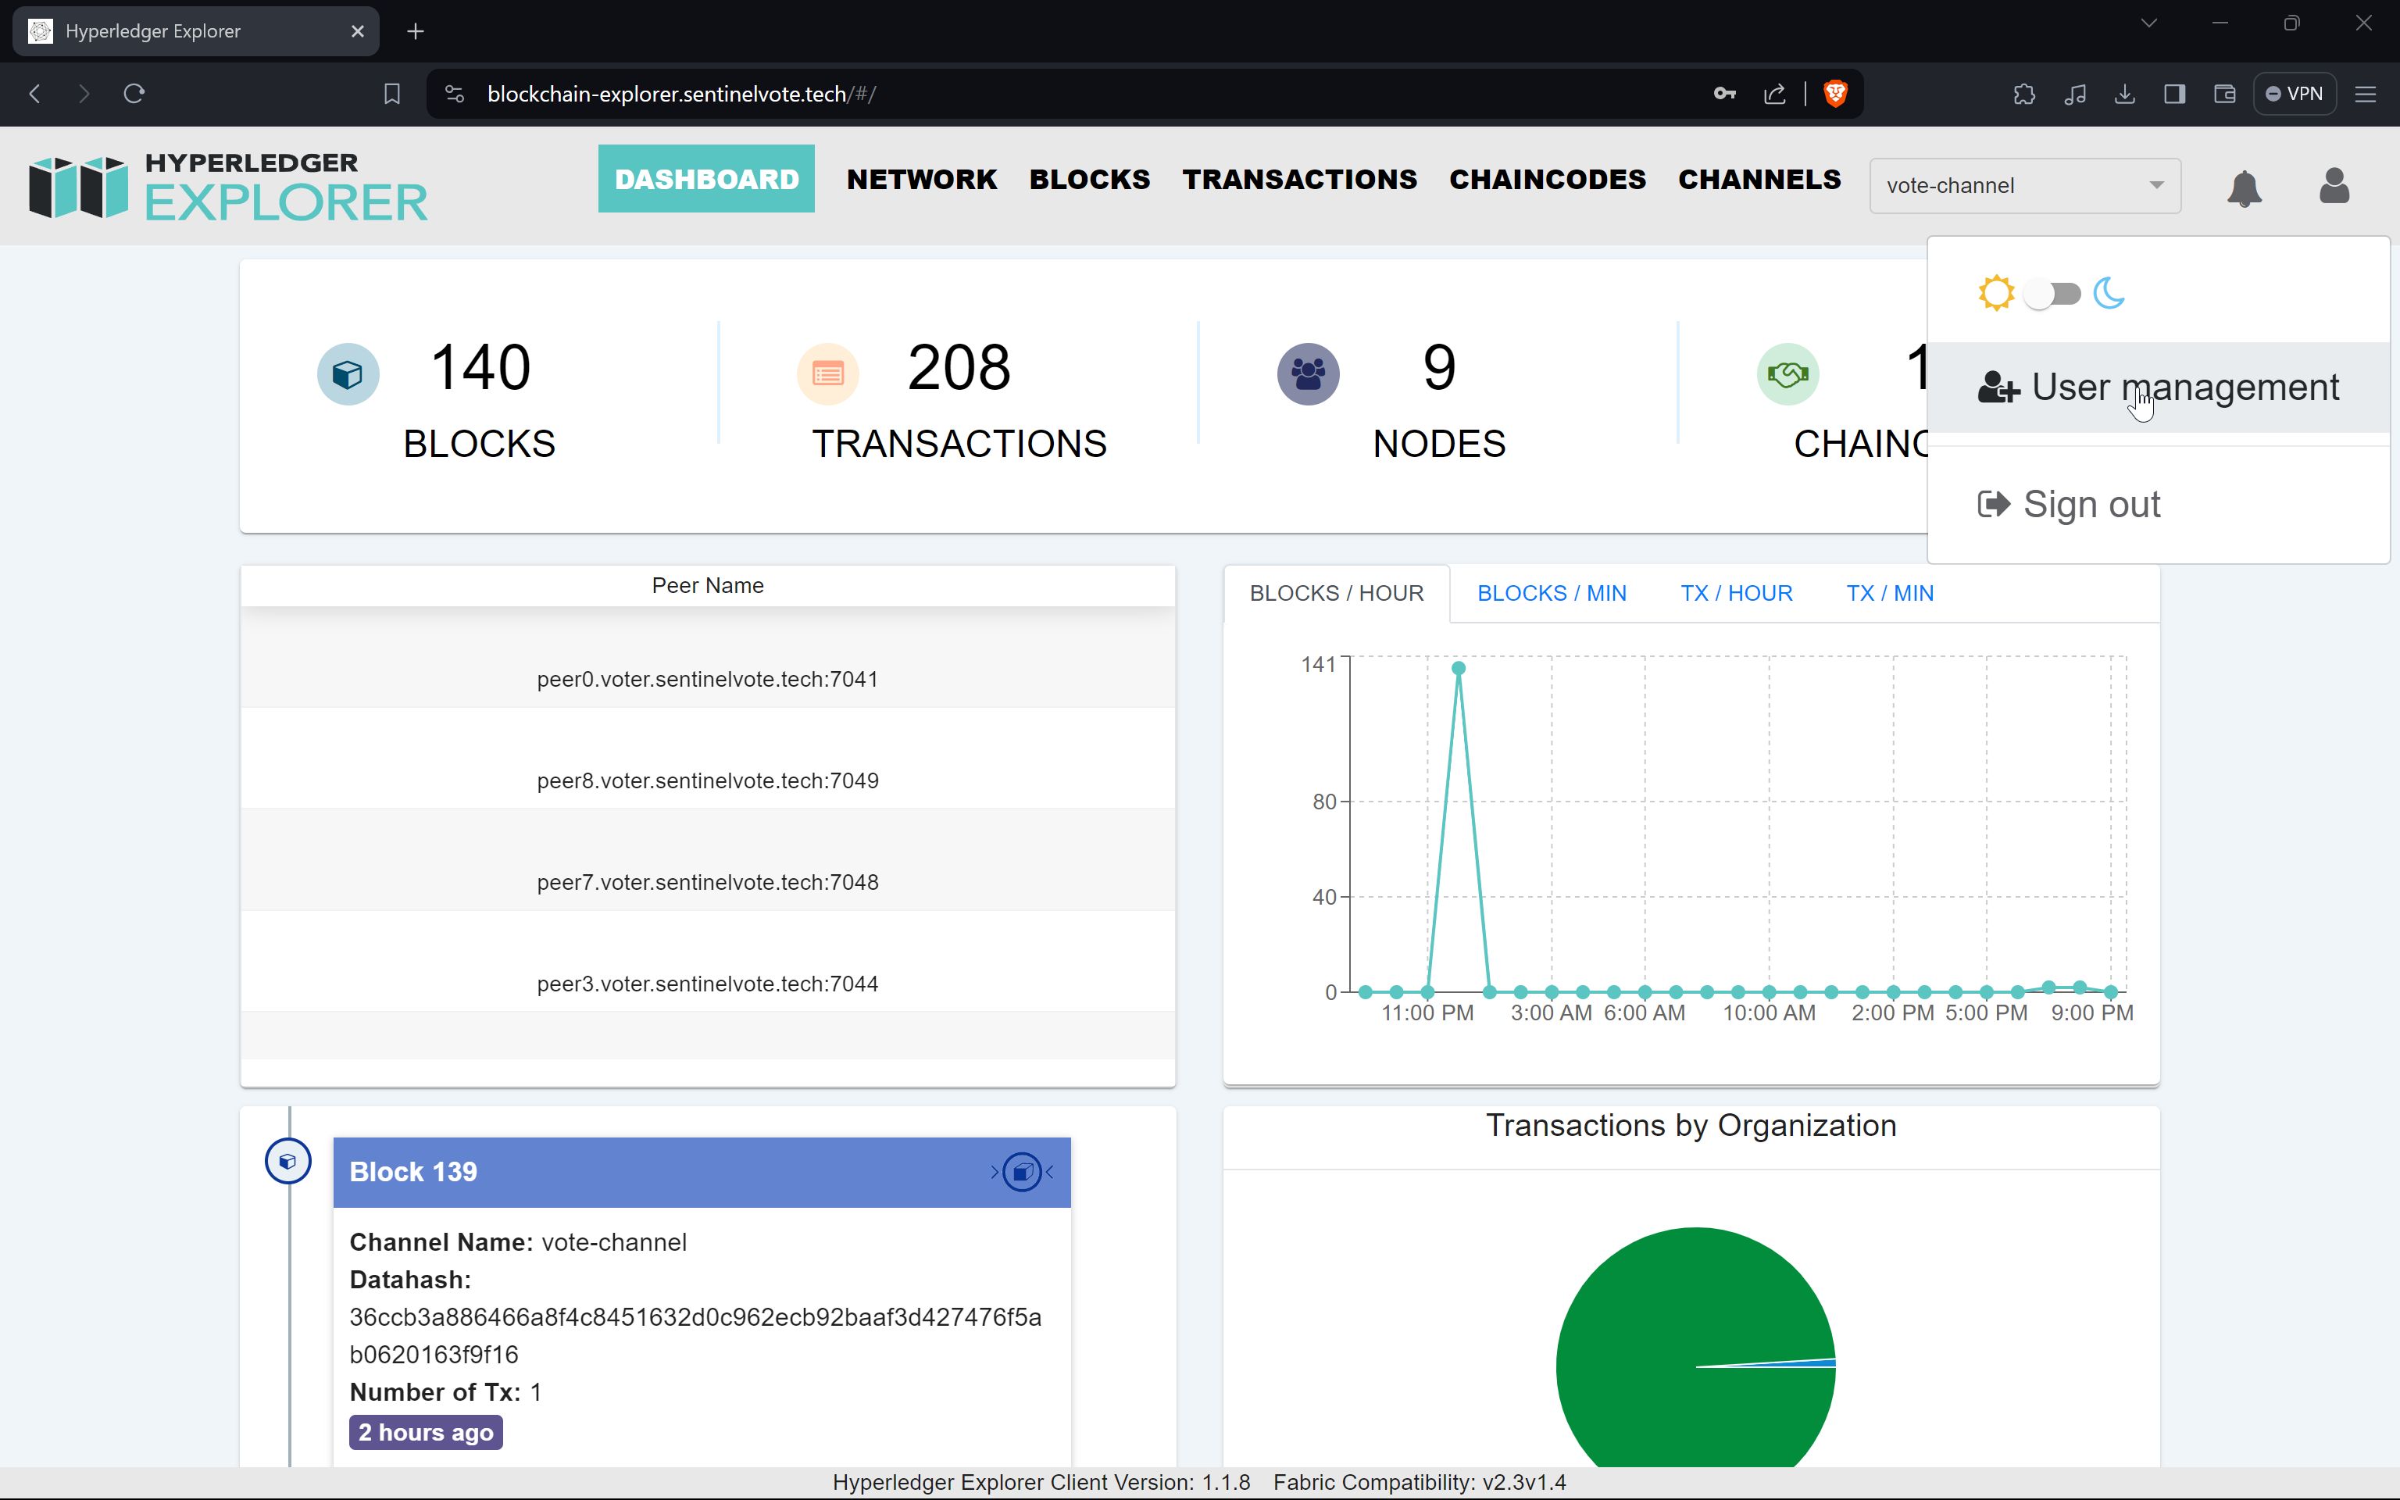Click Block 139 details cube icon
2400x1500 pixels.
(1022, 1173)
